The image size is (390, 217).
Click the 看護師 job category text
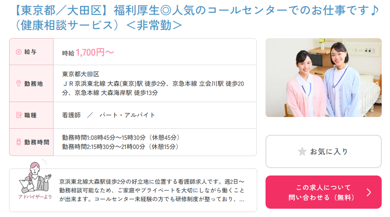[x=71, y=115]
